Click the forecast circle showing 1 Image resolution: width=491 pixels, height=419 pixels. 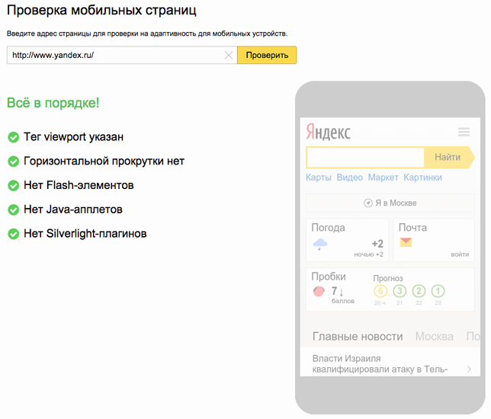(x=438, y=291)
